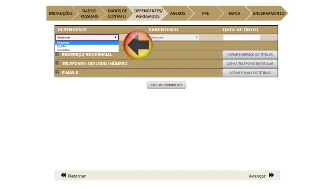The height and width of the screenshot is (187, 332).
Task: Pick the highlighted Selecione option
Action: tap(87, 43)
